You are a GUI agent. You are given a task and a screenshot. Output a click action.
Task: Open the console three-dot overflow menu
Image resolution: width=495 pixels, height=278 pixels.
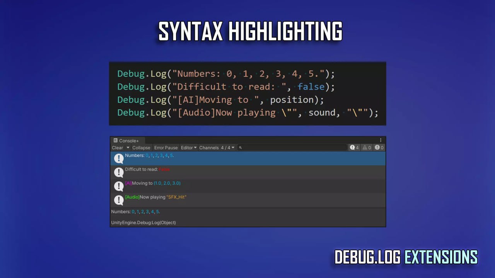(x=381, y=140)
